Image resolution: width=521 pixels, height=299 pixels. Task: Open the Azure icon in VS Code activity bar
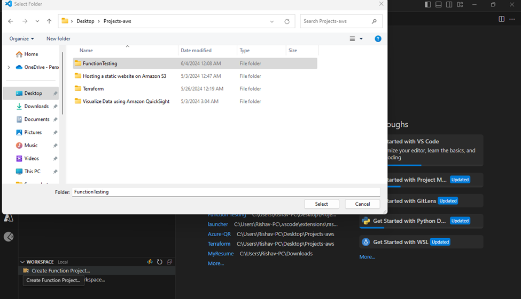click(x=9, y=218)
